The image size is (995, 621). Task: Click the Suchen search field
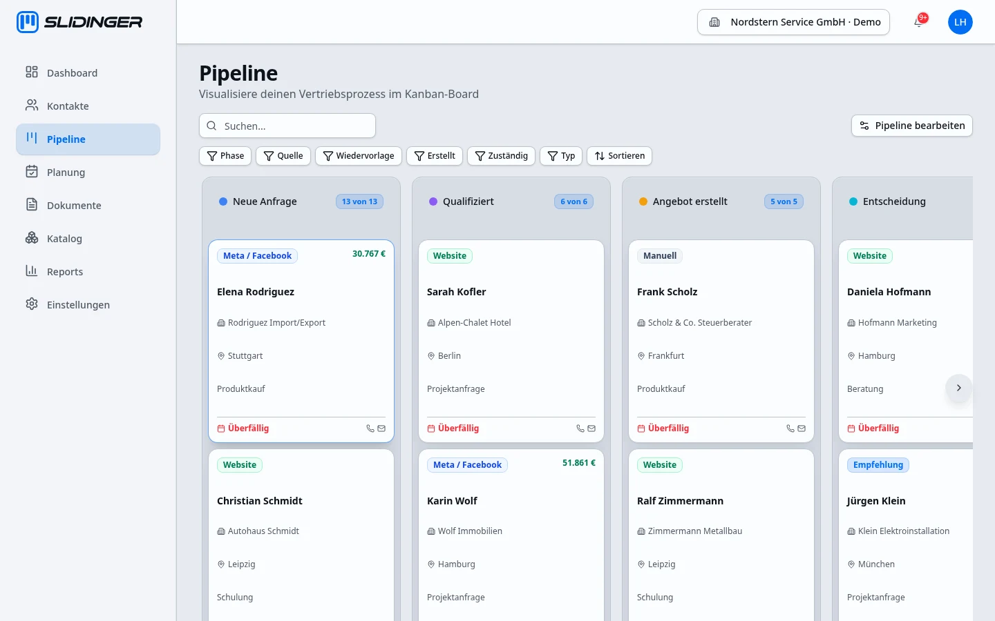coord(287,126)
